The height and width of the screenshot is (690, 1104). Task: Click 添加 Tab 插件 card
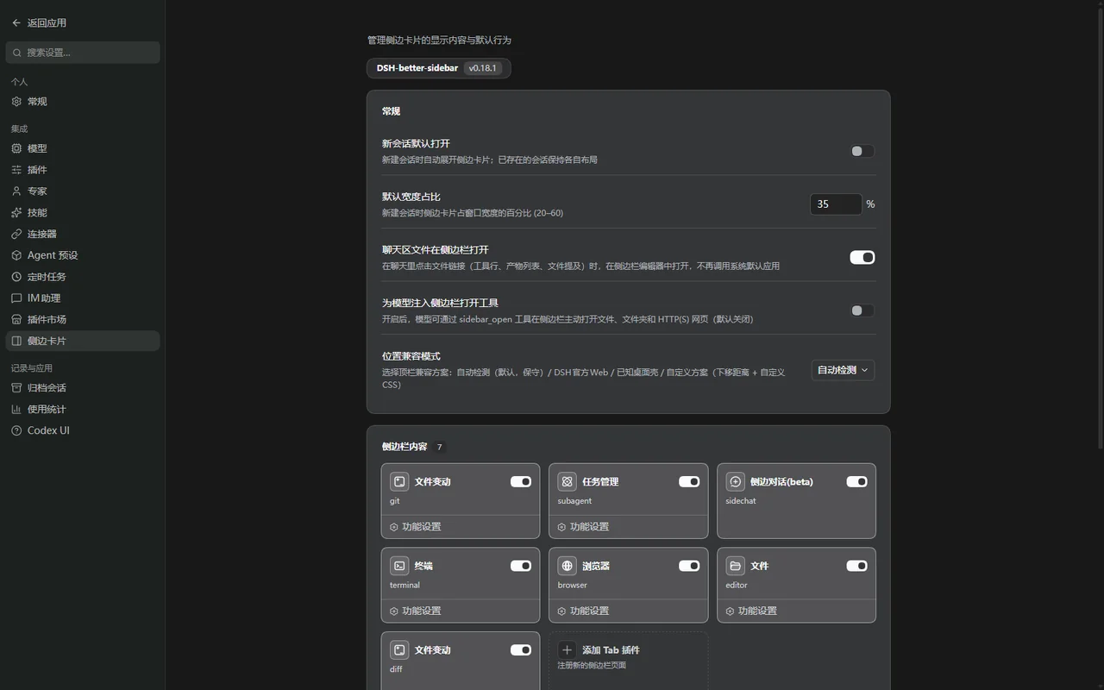tap(628, 661)
